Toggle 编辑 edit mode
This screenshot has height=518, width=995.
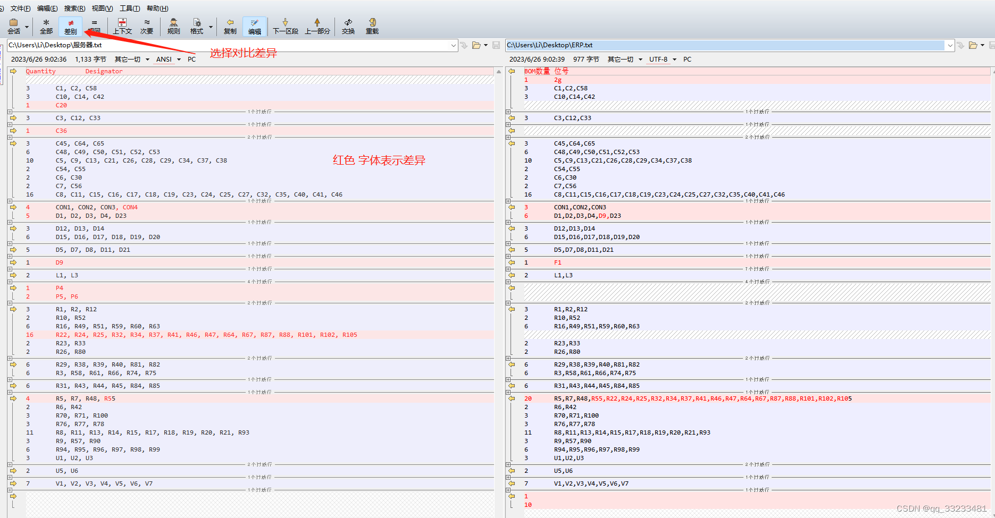click(255, 26)
